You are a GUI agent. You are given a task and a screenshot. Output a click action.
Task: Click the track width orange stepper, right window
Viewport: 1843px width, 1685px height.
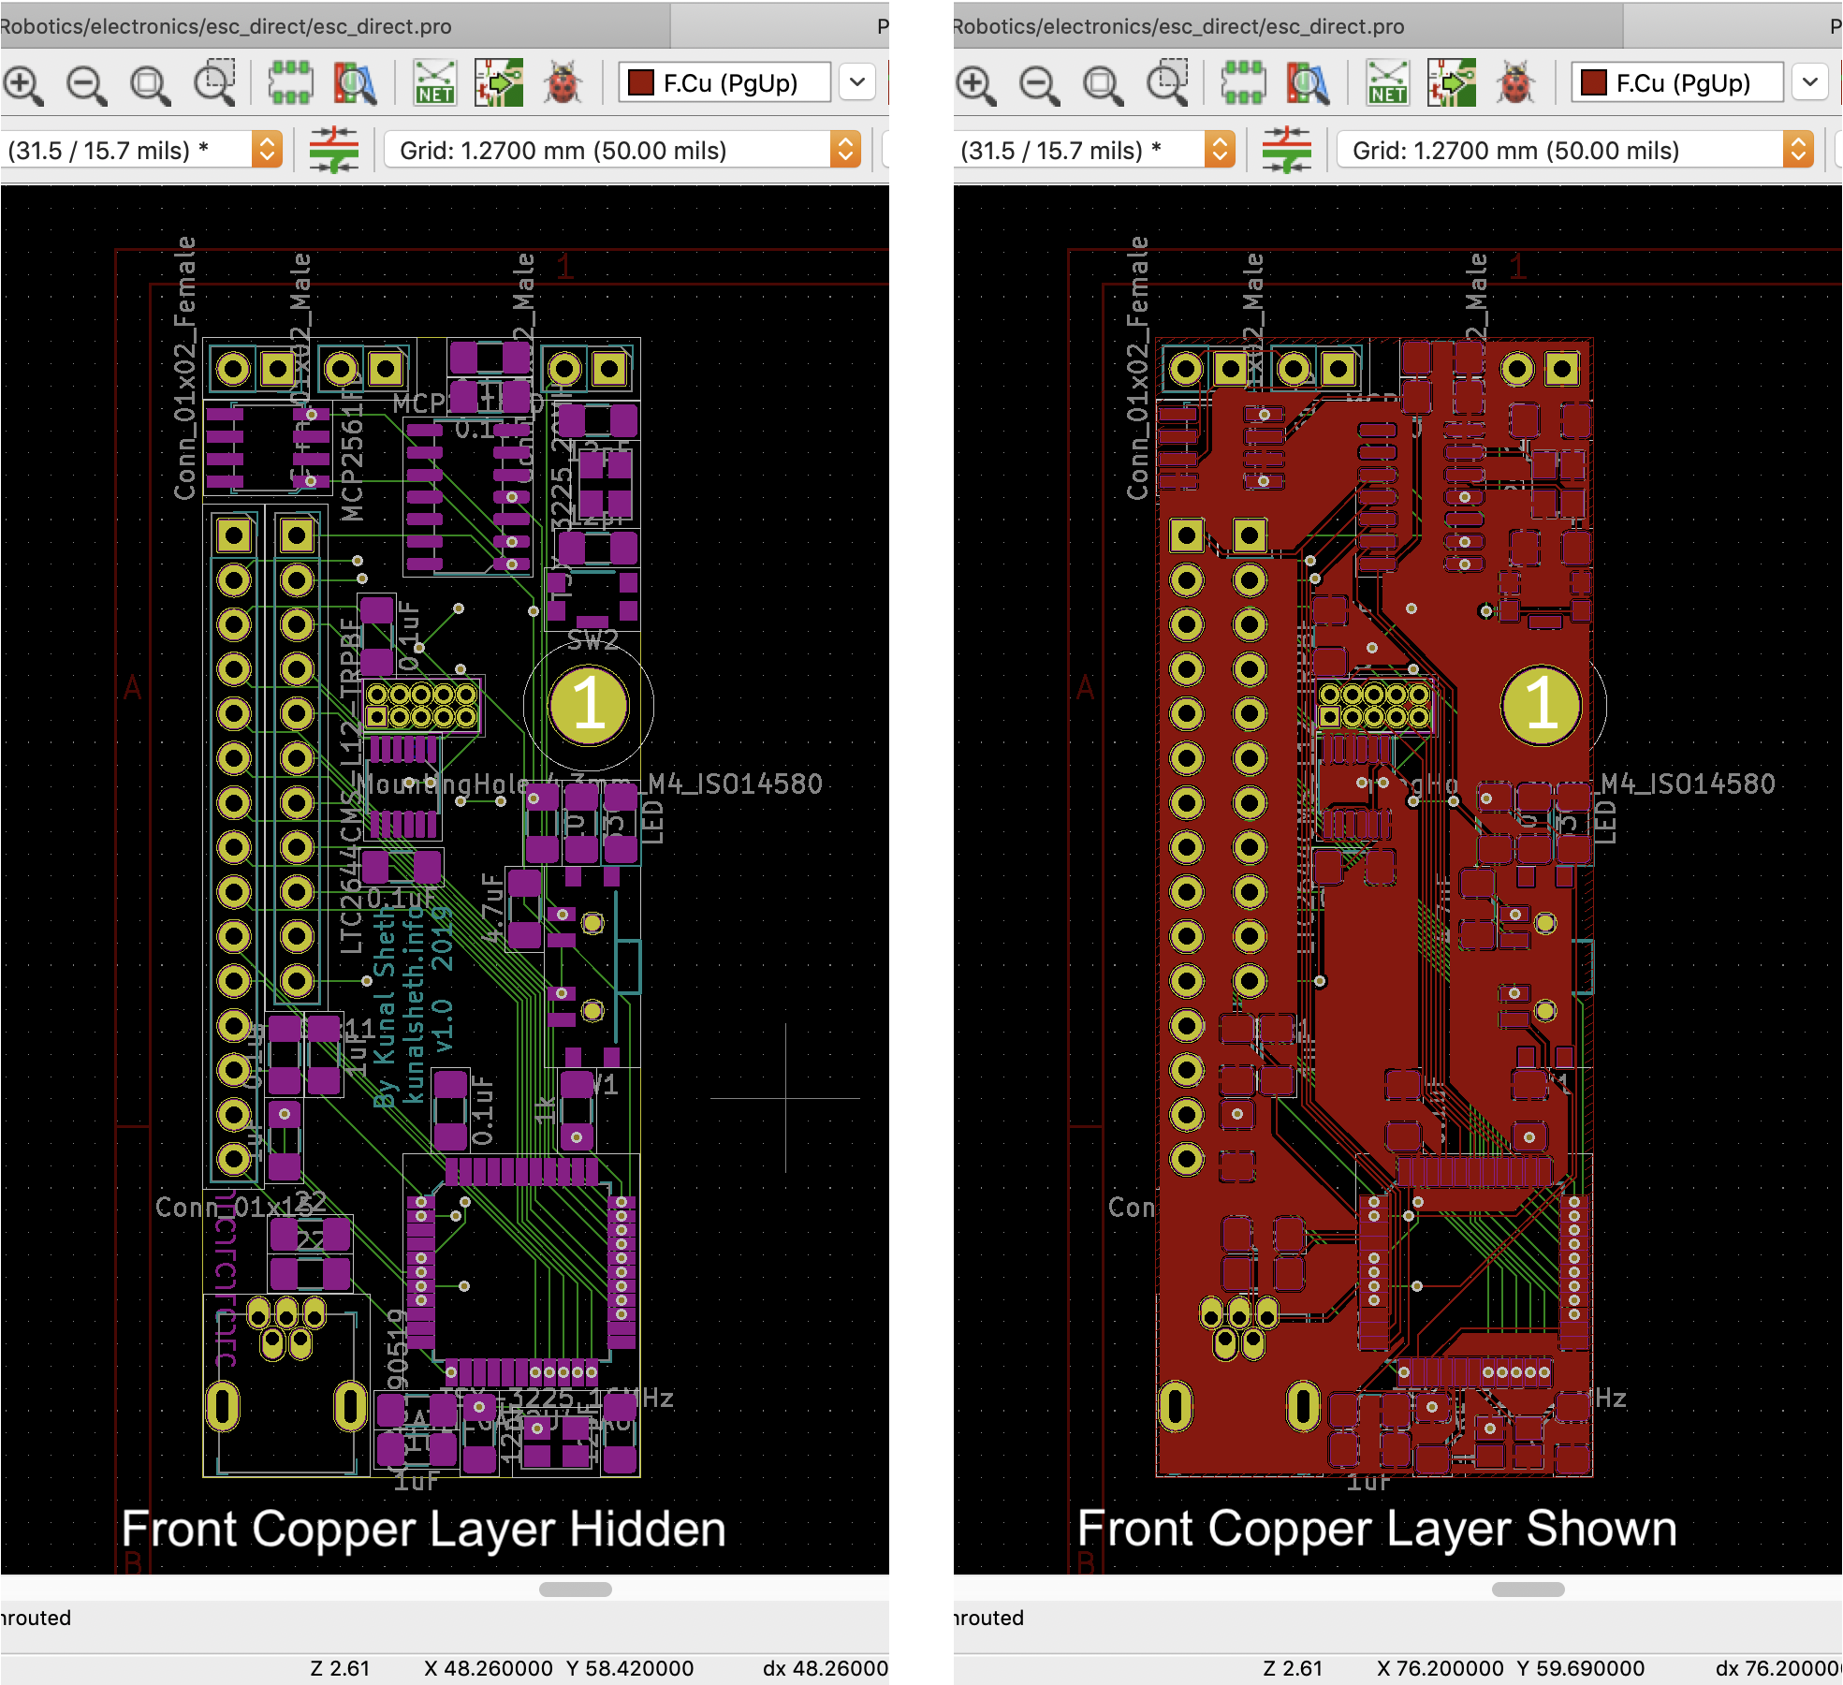coord(1220,150)
